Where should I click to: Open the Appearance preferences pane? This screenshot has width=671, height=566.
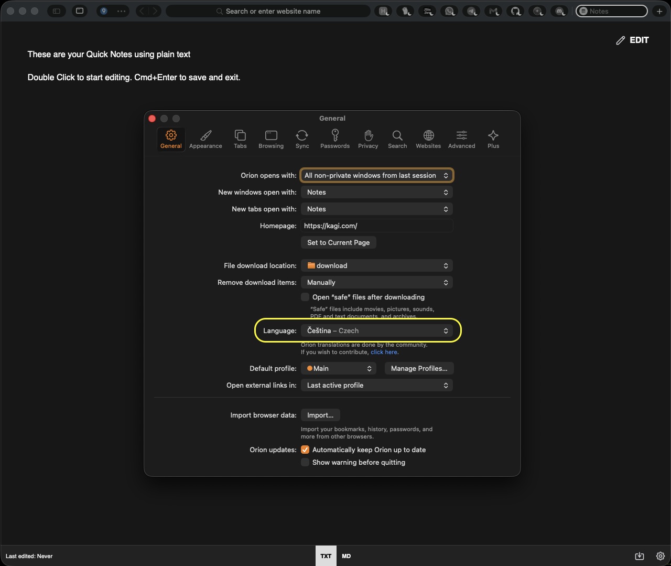pyautogui.click(x=205, y=139)
